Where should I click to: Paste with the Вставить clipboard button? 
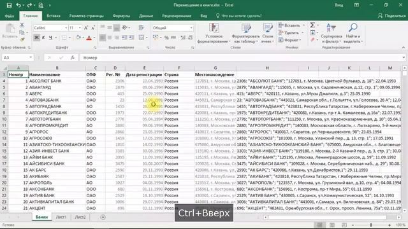click(10, 31)
